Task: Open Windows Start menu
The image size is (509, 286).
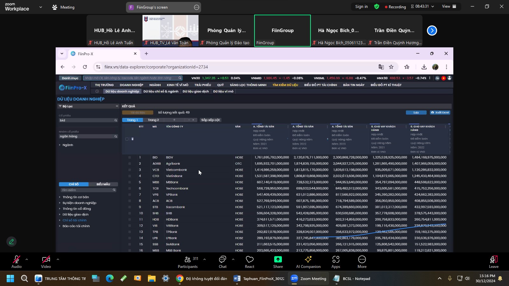Action: pyautogui.click(x=10, y=279)
